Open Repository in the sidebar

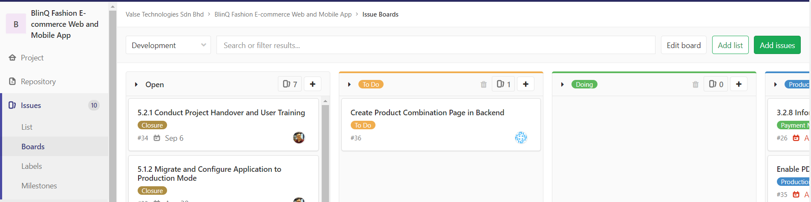point(38,82)
